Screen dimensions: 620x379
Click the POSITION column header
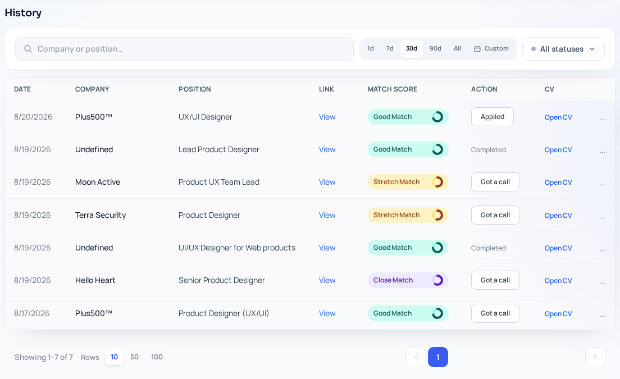(194, 89)
